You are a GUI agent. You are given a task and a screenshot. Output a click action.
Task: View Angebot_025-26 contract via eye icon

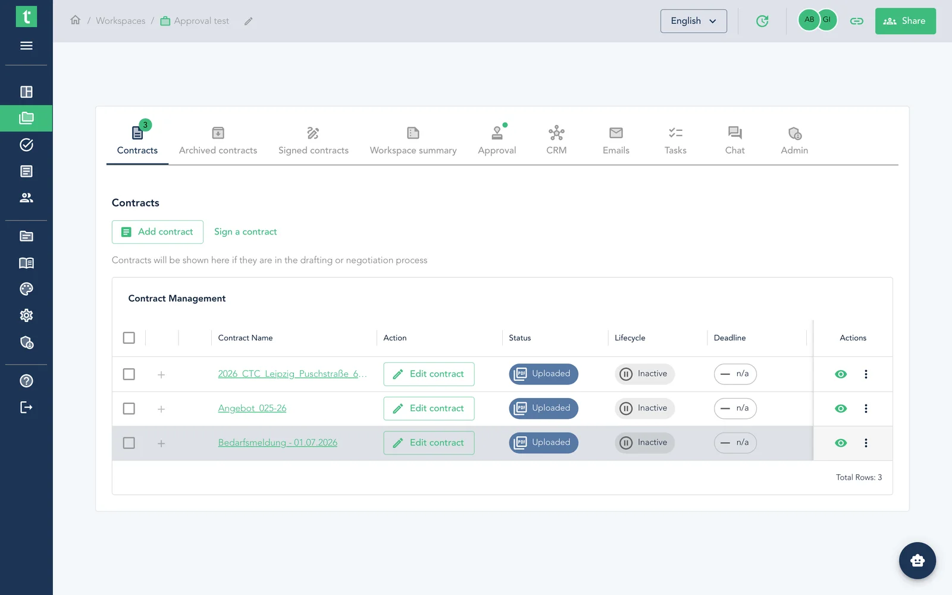click(x=841, y=409)
